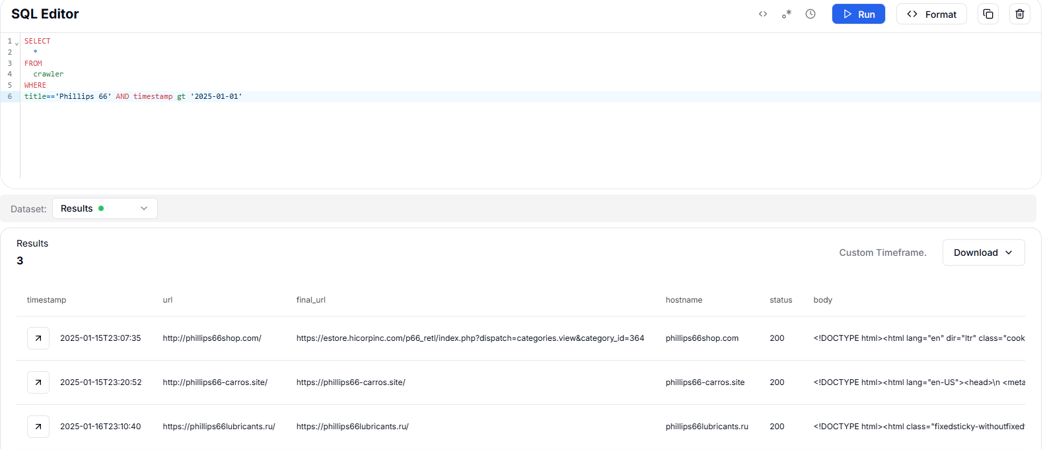Click the FROM keyword in editor
The width and height of the screenshot is (1043, 449).
point(33,63)
